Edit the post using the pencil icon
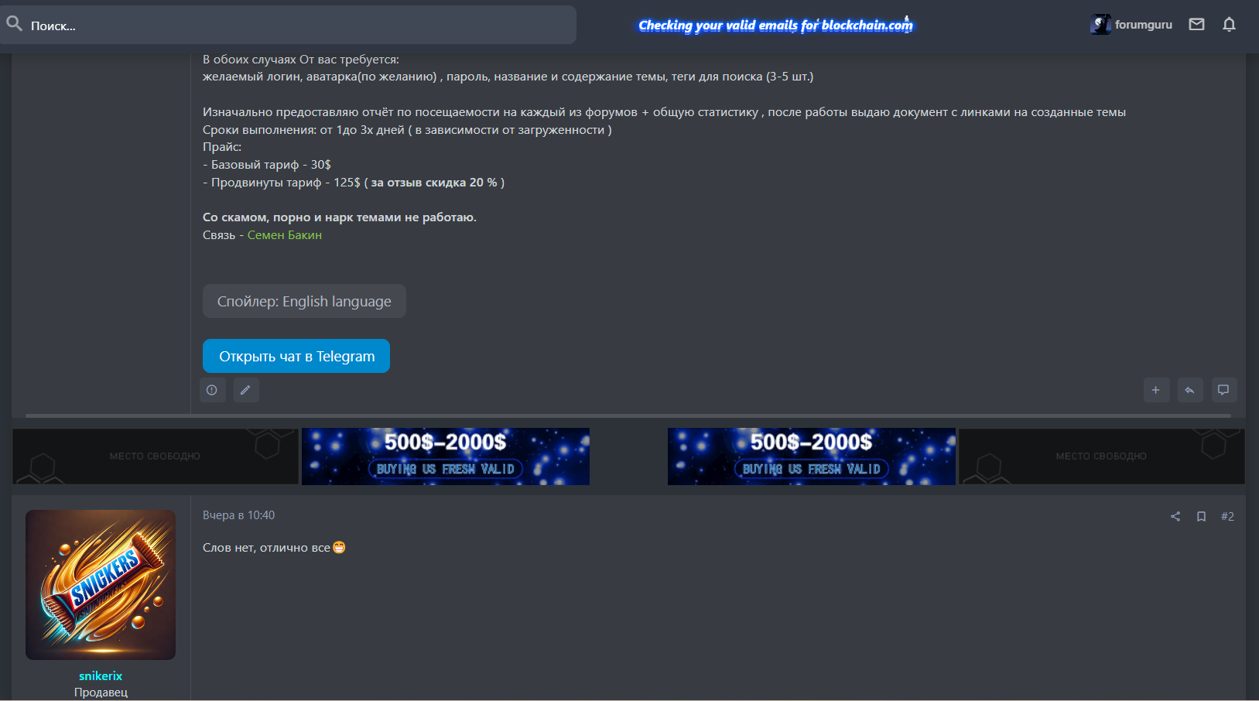 246,390
